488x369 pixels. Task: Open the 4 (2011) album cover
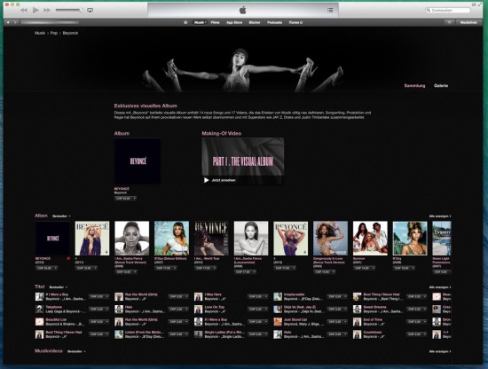pyautogui.click(x=92, y=239)
